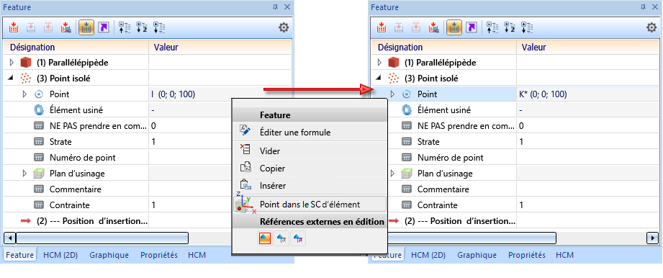Collapse Point isolé node in left panel

pos(11,78)
